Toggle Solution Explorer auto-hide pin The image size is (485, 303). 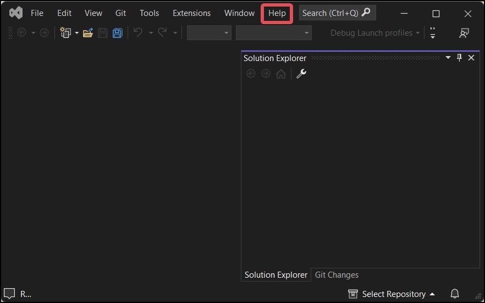click(459, 58)
